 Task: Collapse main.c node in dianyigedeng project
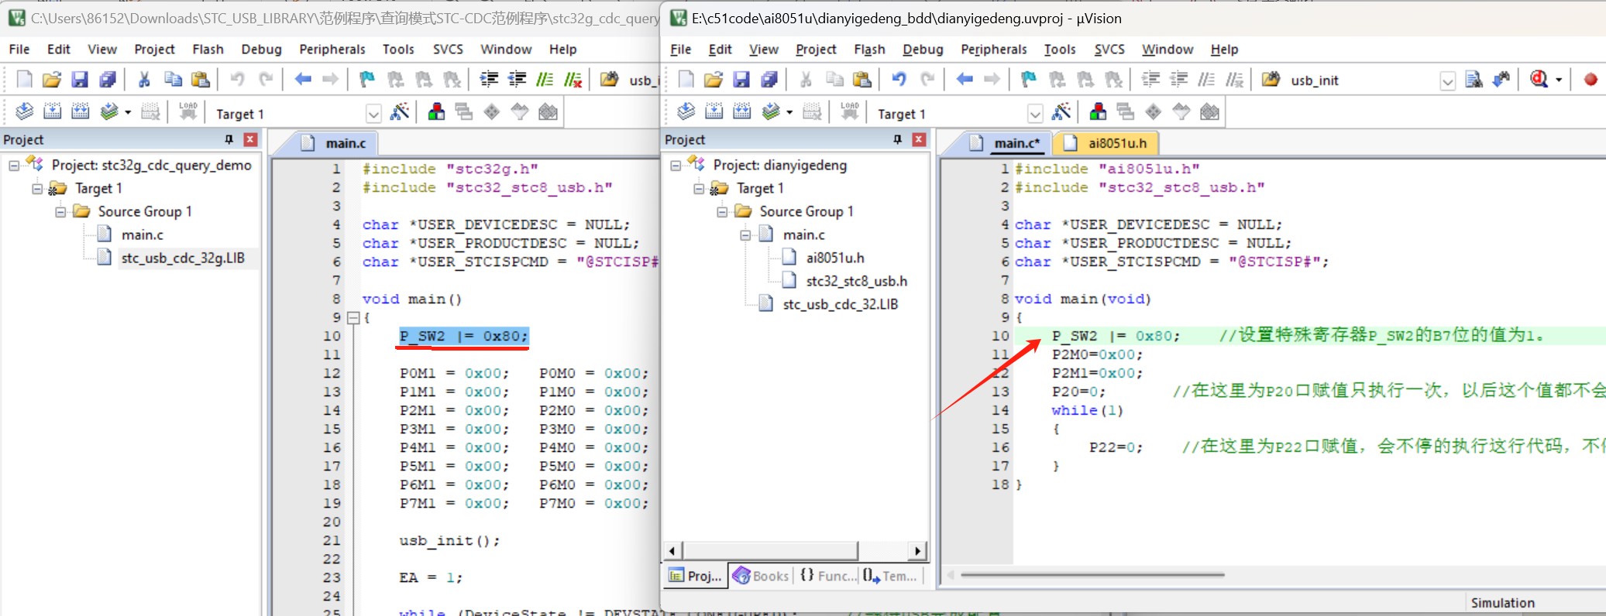click(x=745, y=235)
